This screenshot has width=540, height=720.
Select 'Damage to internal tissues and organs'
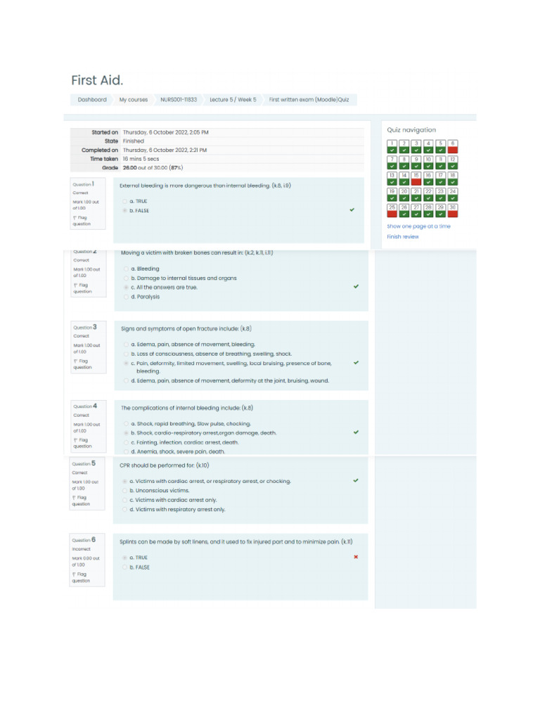point(127,278)
